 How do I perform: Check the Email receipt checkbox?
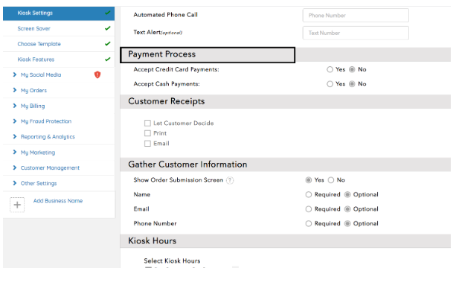click(x=148, y=144)
